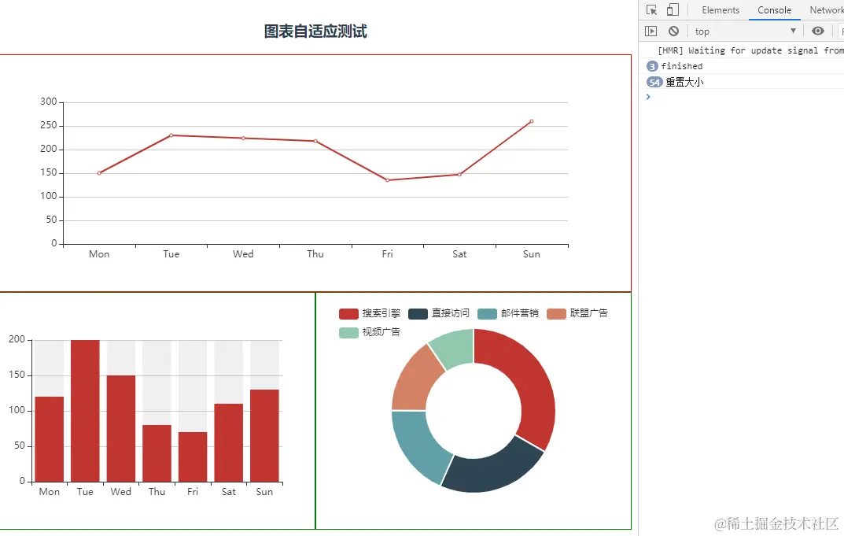This screenshot has height=536, width=844.
Task: Expand the '重置大小' grouped console message
Action: 654,82
